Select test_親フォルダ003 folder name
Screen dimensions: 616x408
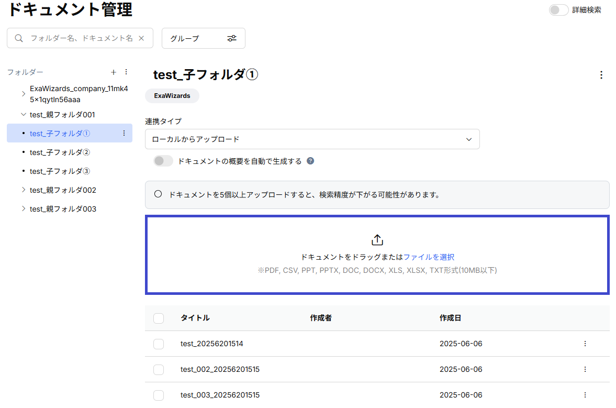pyautogui.click(x=63, y=209)
